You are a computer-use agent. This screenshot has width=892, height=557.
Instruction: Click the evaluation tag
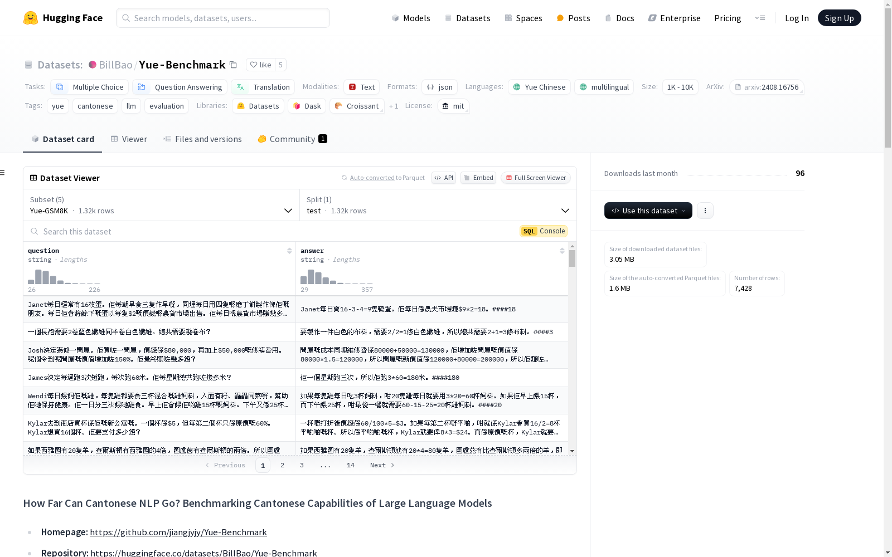(x=167, y=106)
